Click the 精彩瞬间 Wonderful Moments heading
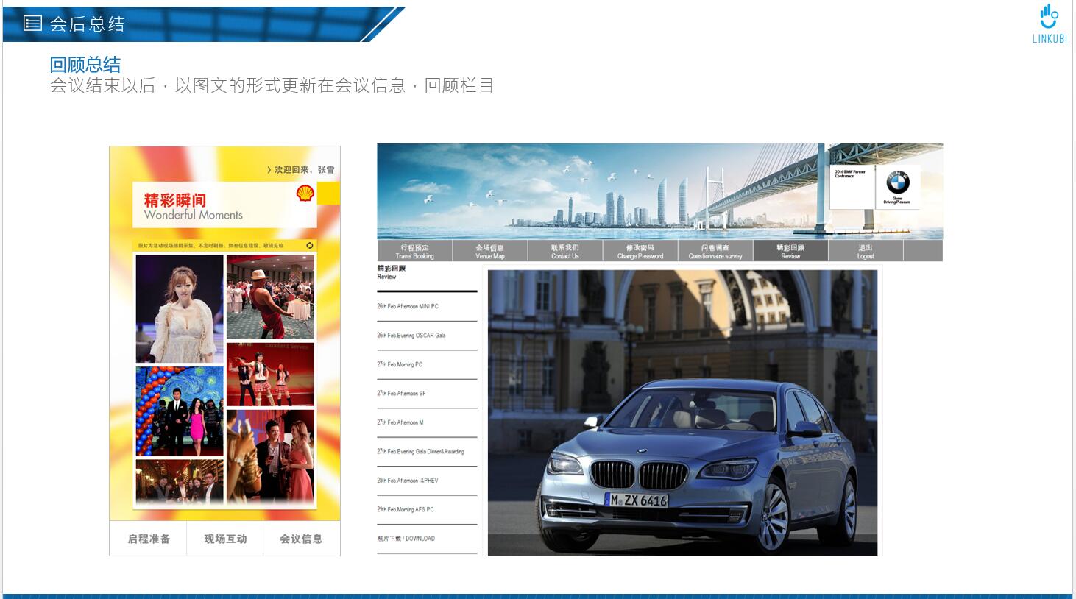The height and width of the screenshot is (599, 1076). tap(193, 206)
